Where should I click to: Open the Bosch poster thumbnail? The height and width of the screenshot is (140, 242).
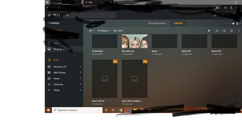point(164,41)
